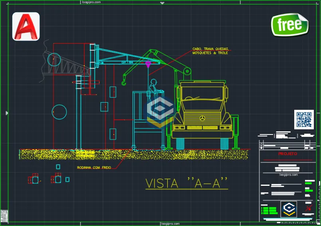Click the arrow marker on left edge
321x226 pixels.
(x=6, y=113)
